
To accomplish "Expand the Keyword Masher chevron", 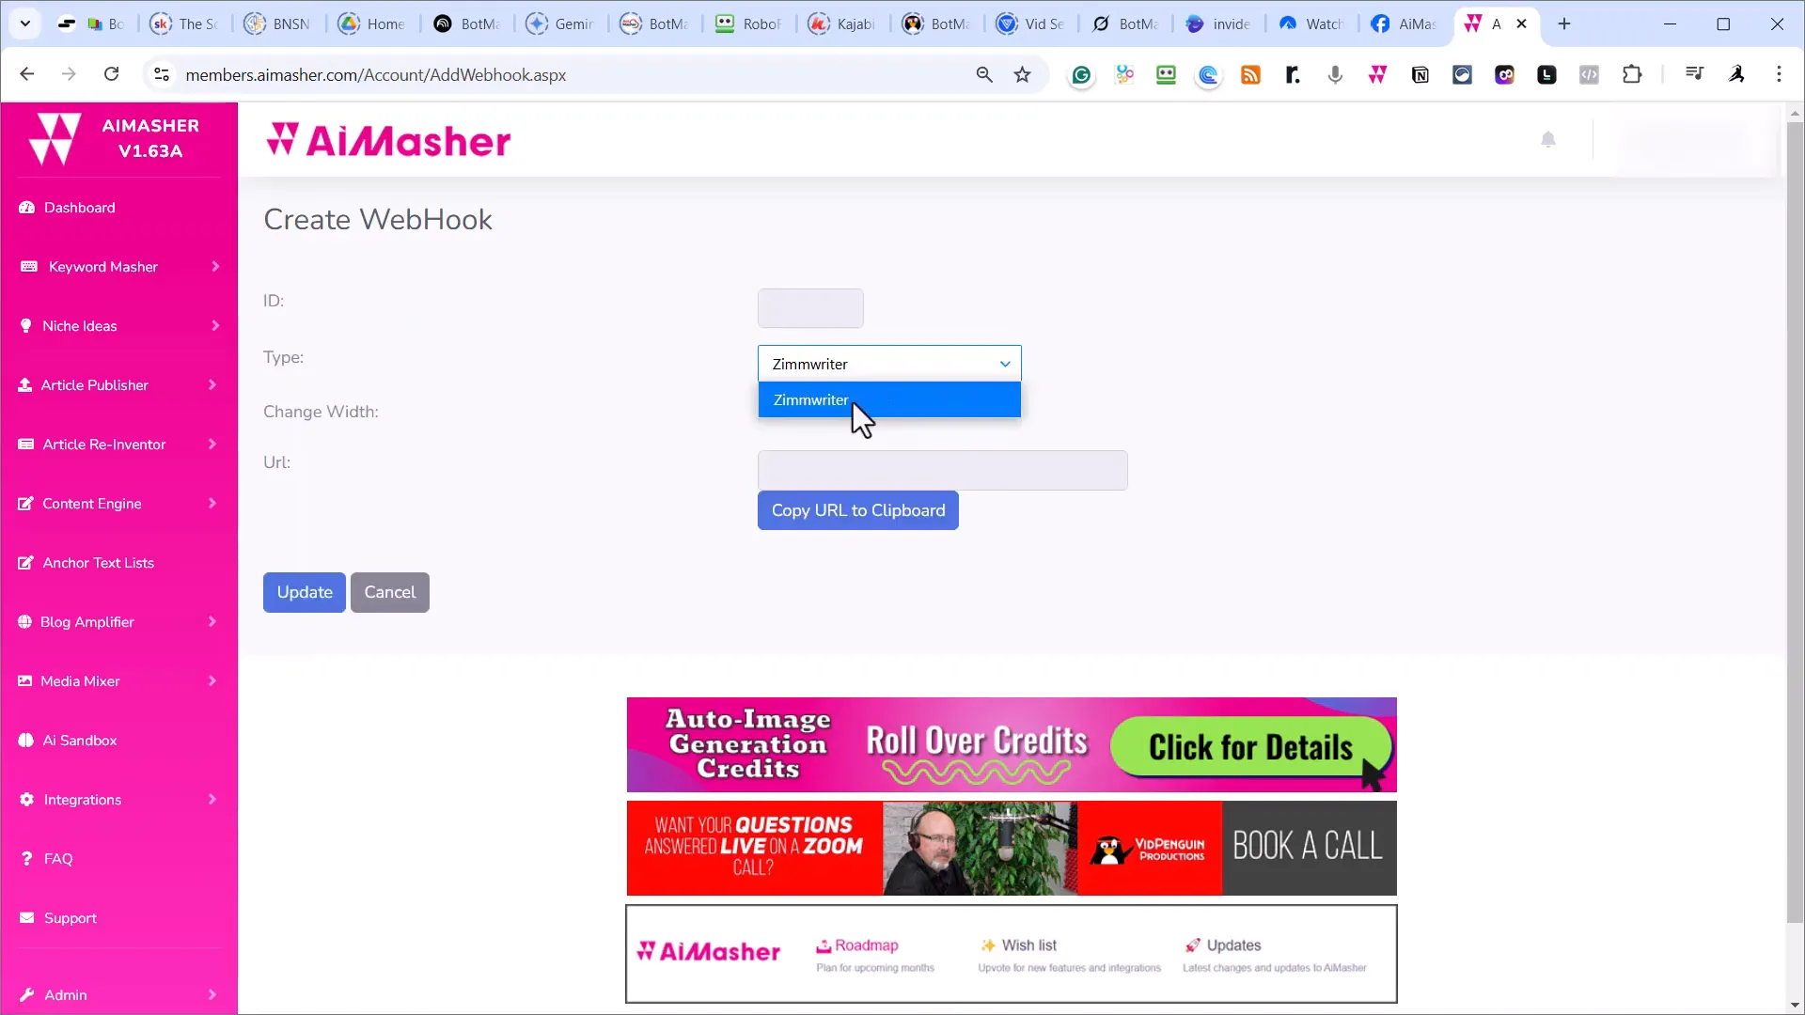I will pyautogui.click(x=215, y=267).
